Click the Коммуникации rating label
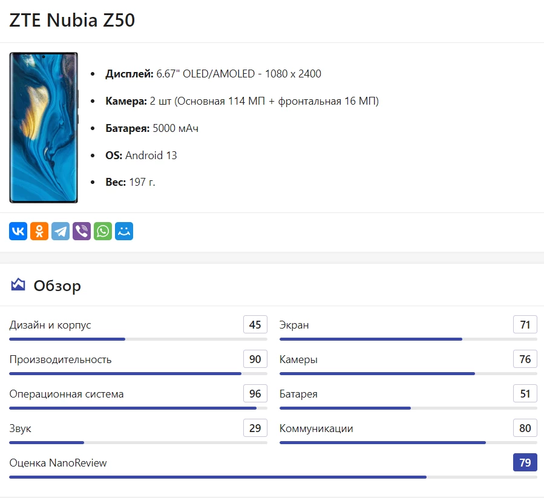544x498 pixels. click(x=316, y=428)
